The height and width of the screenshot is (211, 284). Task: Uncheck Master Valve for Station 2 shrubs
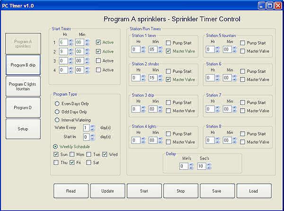coord(168,79)
